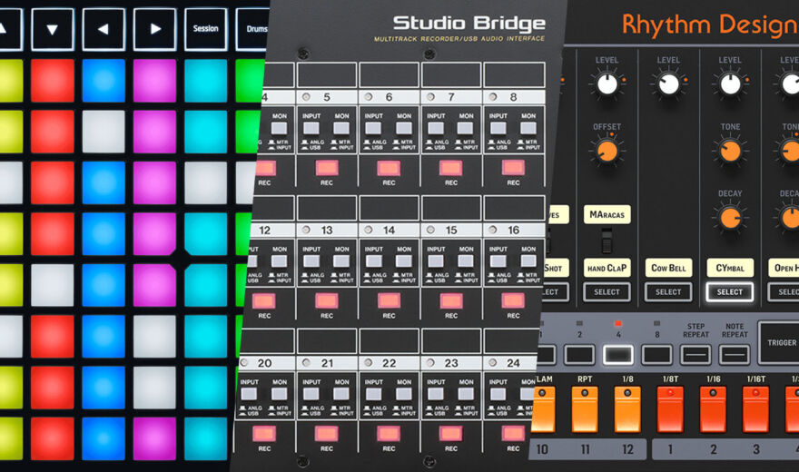
Task: Arm REC on Studio Bridge channel 22
Action: pos(389,434)
